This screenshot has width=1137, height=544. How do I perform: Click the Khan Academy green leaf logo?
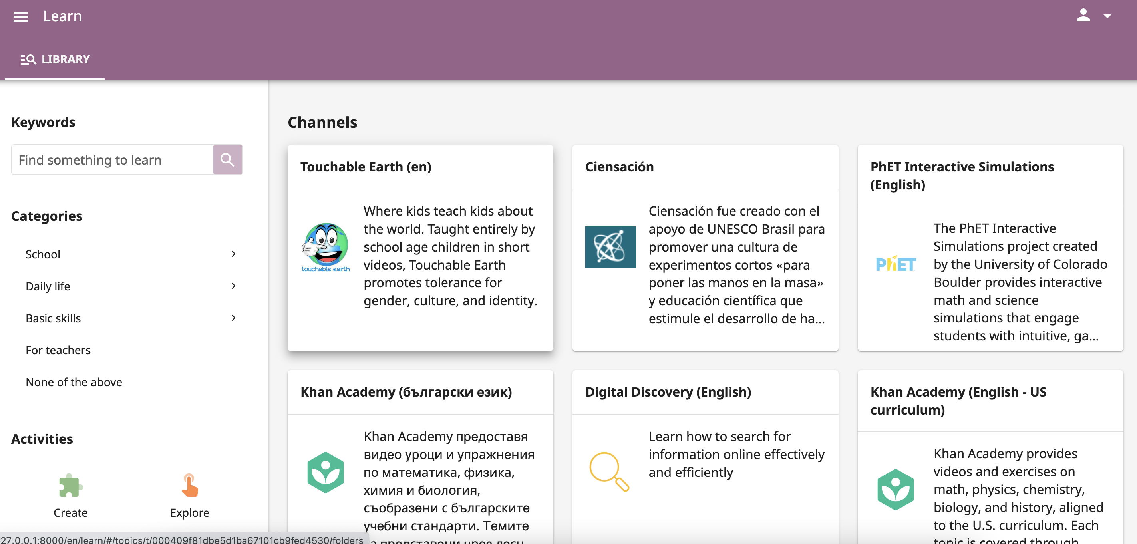325,472
